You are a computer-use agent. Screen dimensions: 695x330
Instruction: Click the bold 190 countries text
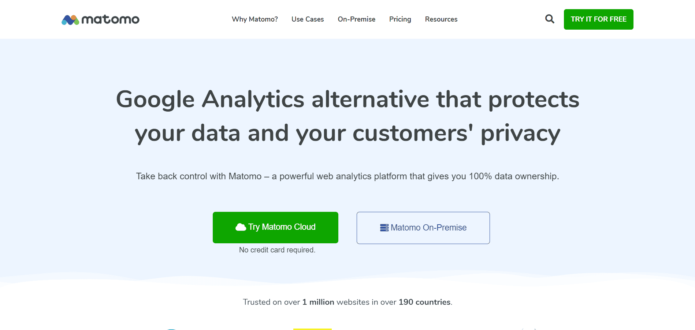(x=425, y=302)
